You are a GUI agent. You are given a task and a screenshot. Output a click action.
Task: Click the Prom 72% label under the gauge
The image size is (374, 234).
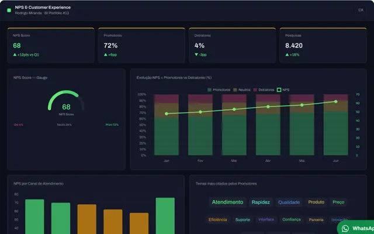coord(112,125)
